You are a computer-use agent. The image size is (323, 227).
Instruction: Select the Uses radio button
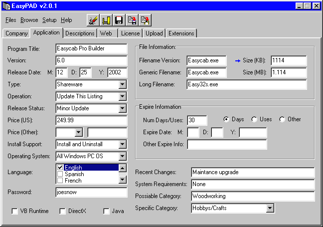[254, 119]
